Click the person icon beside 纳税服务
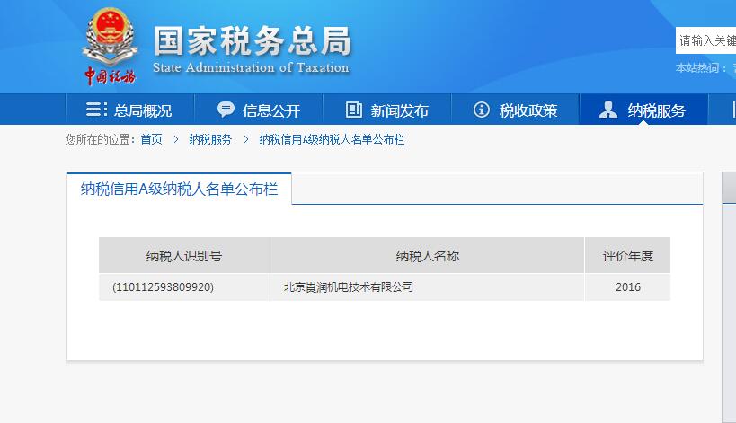This screenshot has width=736, height=423. pos(607,110)
